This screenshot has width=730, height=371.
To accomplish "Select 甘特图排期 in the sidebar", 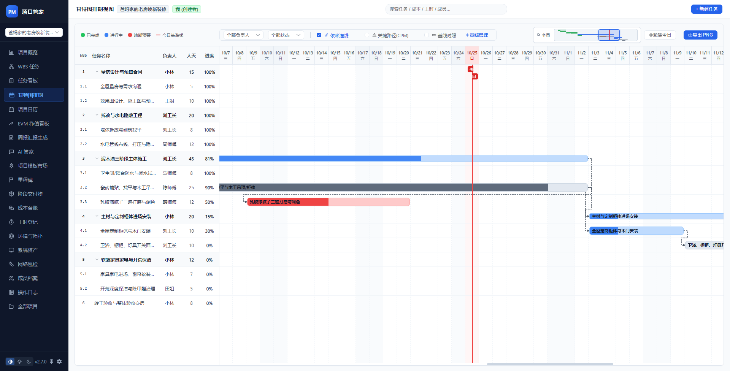I will [x=34, y=95].
